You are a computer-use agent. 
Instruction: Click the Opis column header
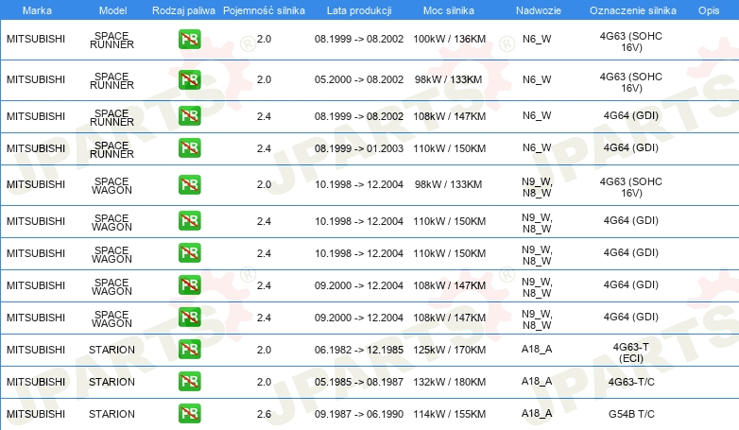tap(709, 10)
